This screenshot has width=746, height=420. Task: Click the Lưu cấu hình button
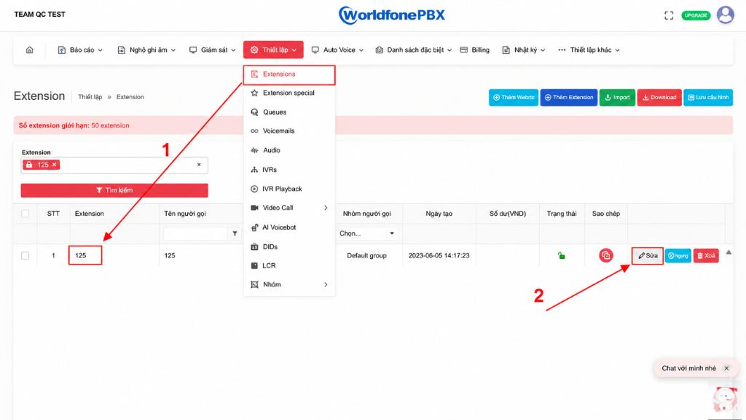pos(708,98)
